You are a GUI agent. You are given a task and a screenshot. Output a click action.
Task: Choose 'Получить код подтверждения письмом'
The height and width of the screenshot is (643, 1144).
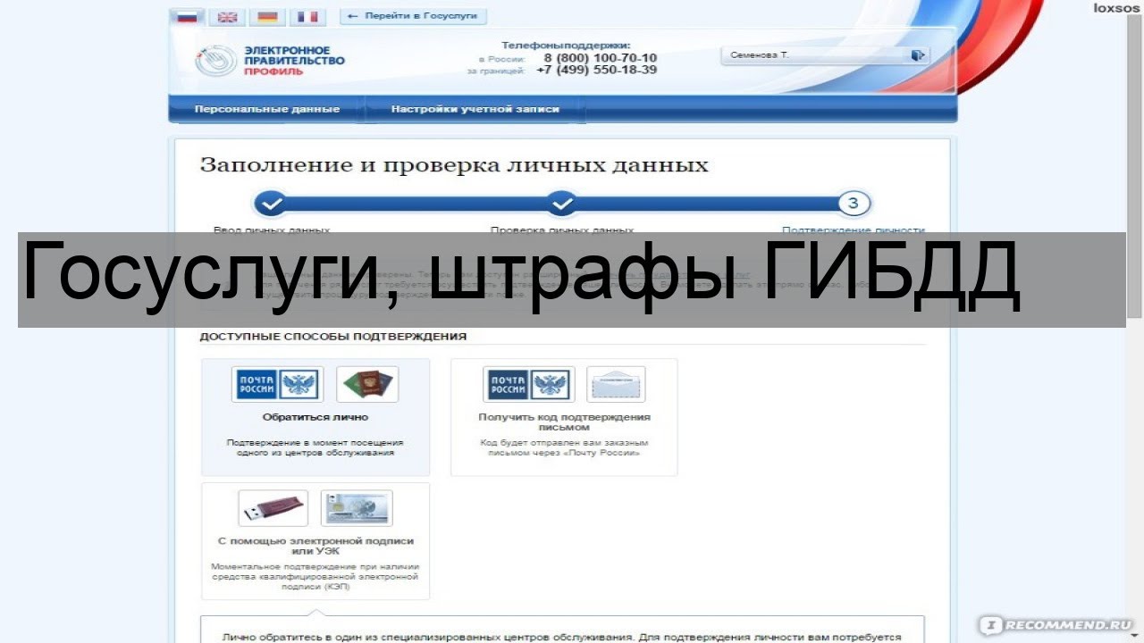564,417
